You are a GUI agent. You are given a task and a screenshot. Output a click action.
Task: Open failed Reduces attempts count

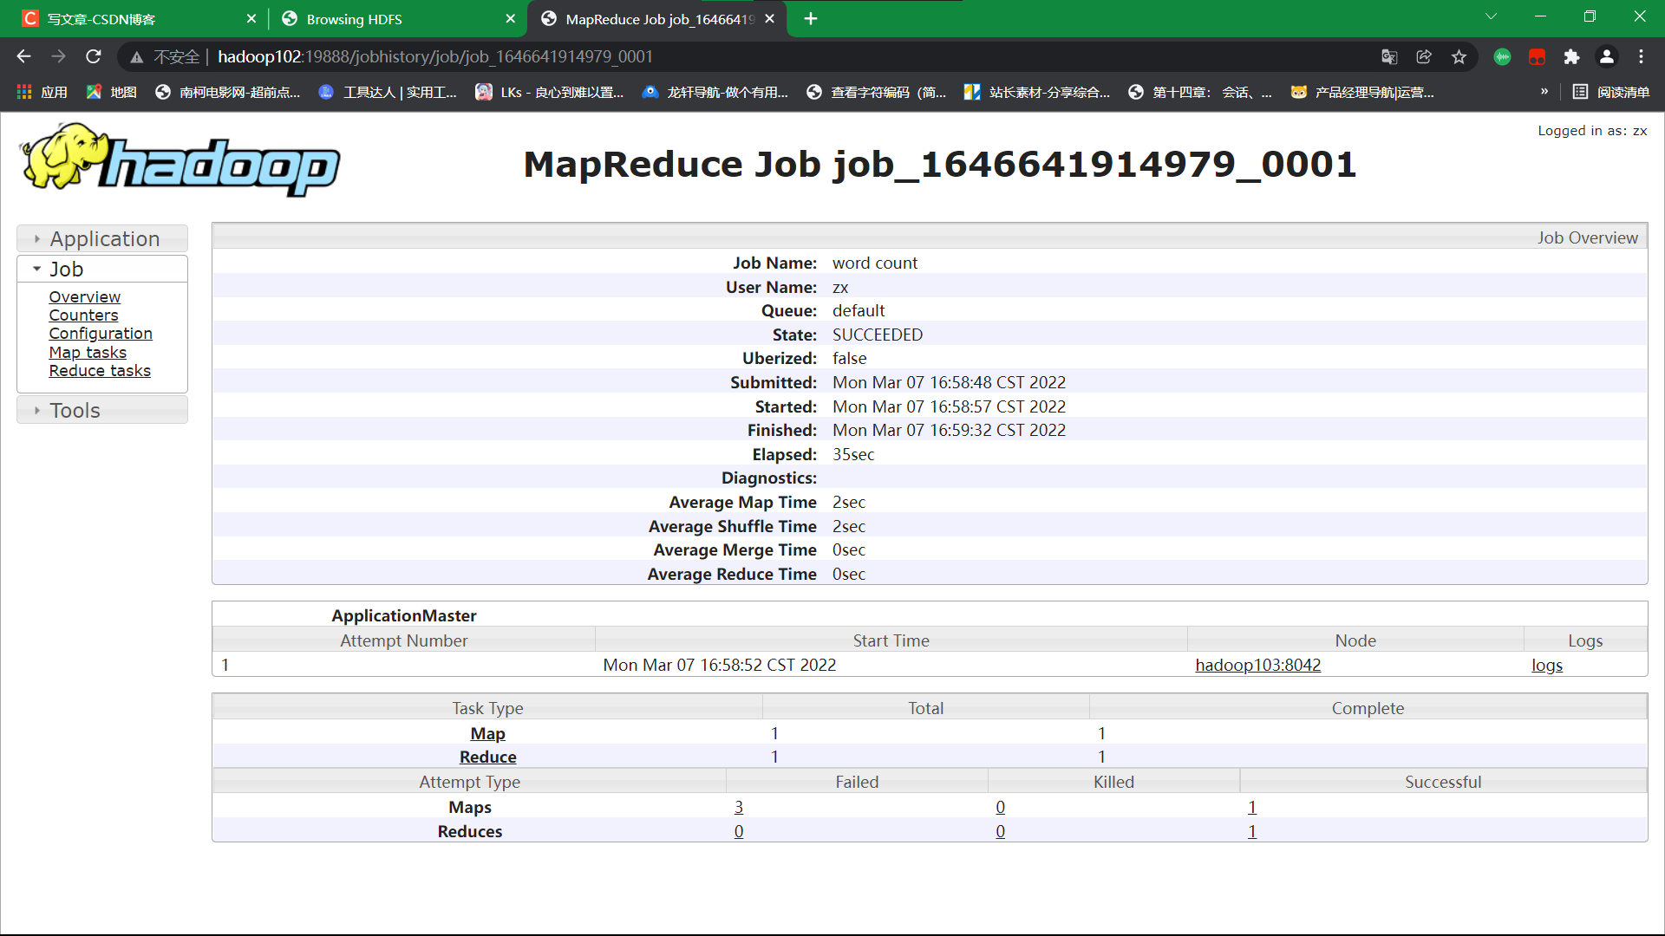(x=739, y=831)
